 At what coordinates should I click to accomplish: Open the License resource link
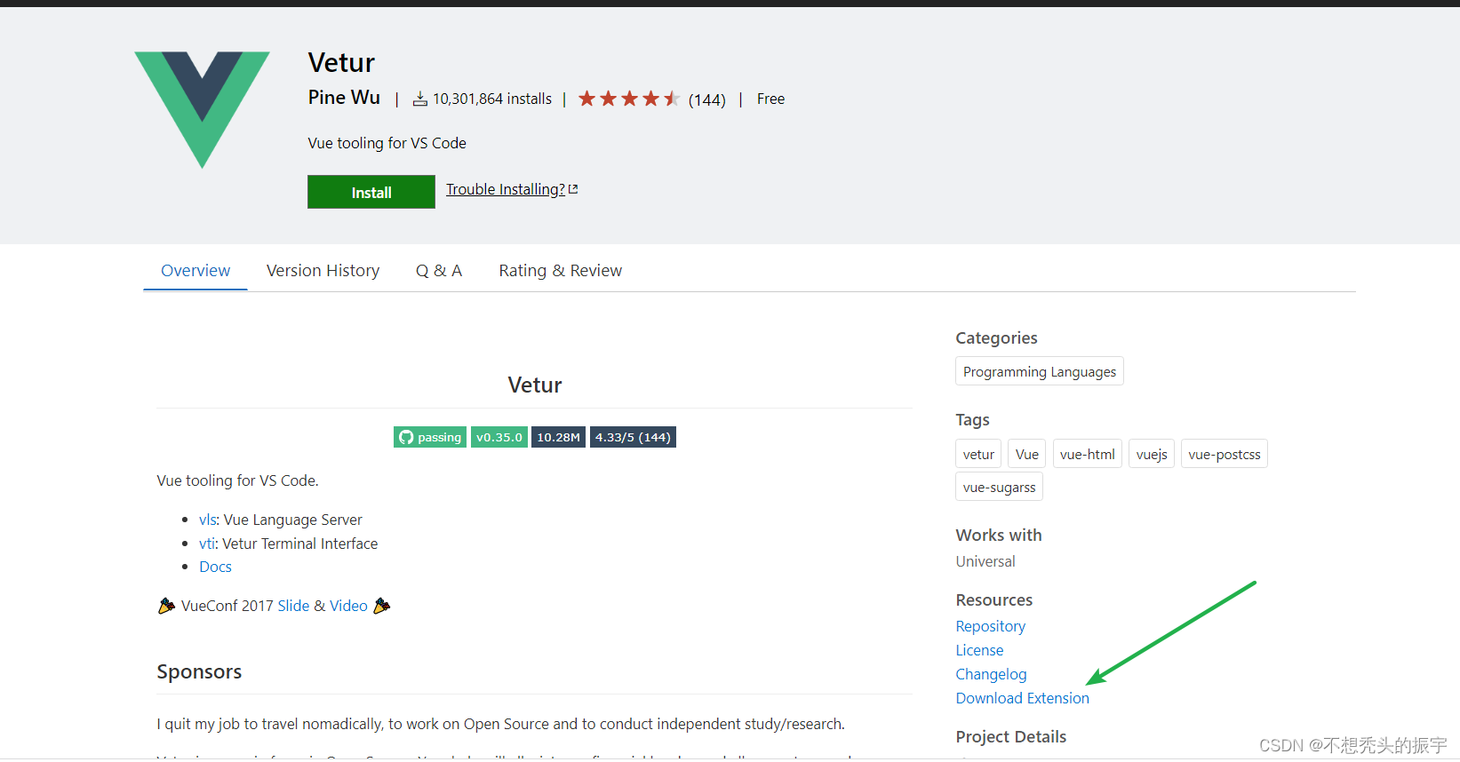pyautogui.click(x=979, y=650)
